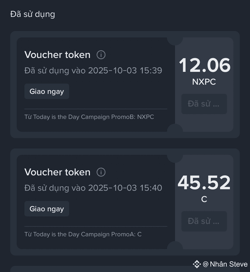Image resolution: width=250 pixels, height=272 pixels.
Task: Open info icon beside first Voucher token
Action: pyautogui.click(x=101, y=55)
